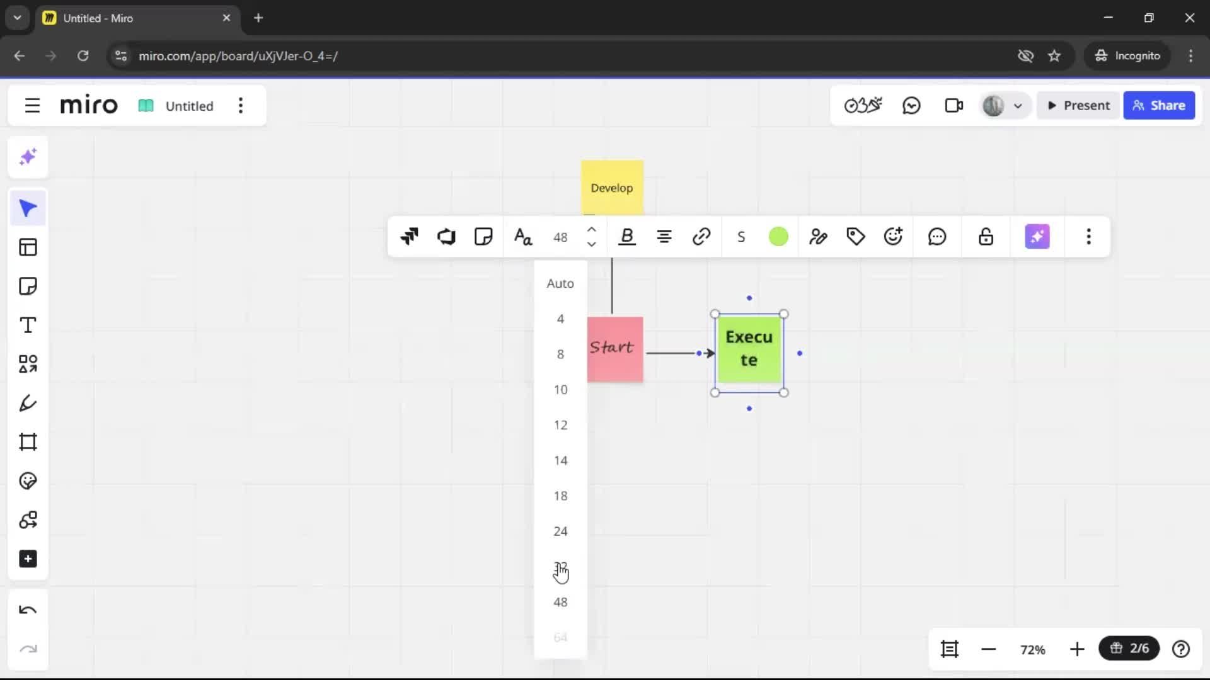Open the comments chat icon in top bar
This screenshot has width=1210, height=680.
pos(911,106)
